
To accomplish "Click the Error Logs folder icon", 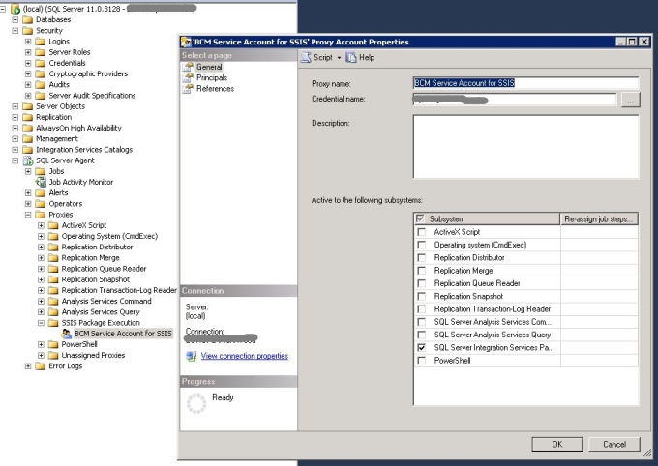I will point(41,366).
